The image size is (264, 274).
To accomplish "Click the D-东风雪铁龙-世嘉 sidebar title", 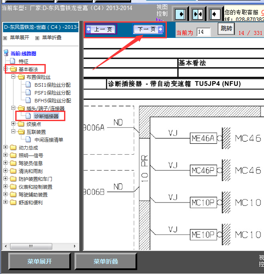I will coord(41,27).
